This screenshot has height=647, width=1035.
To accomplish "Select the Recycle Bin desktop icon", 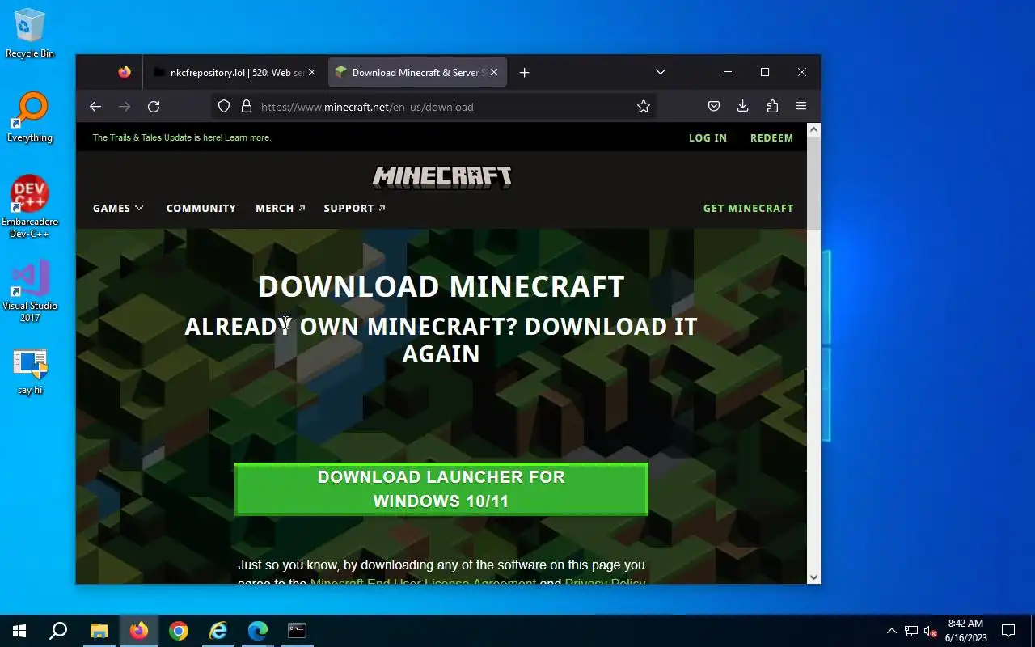I will pyautogui.click(x=30, y=34).
